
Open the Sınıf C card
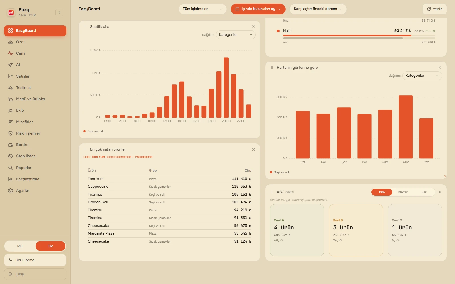point(415,230)
